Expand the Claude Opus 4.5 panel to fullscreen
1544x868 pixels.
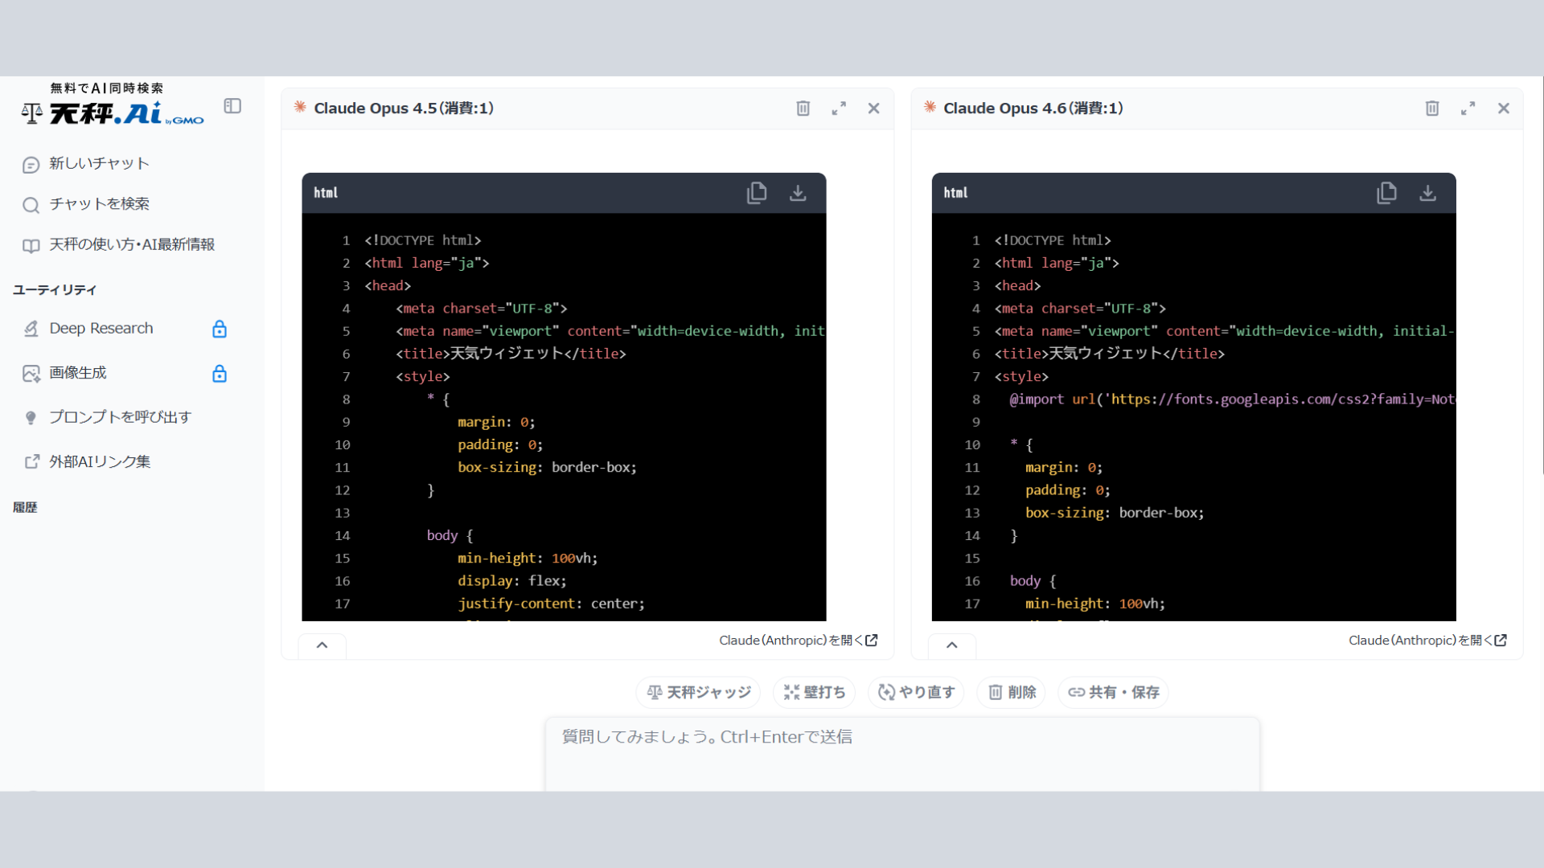coord(839,108)
